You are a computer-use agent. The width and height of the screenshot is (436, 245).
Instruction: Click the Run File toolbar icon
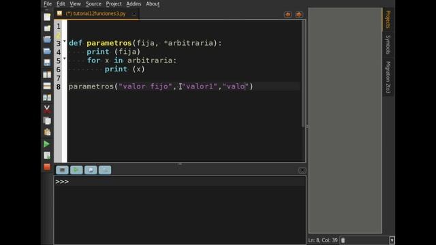pyautogui.click(x=47, y=156)
